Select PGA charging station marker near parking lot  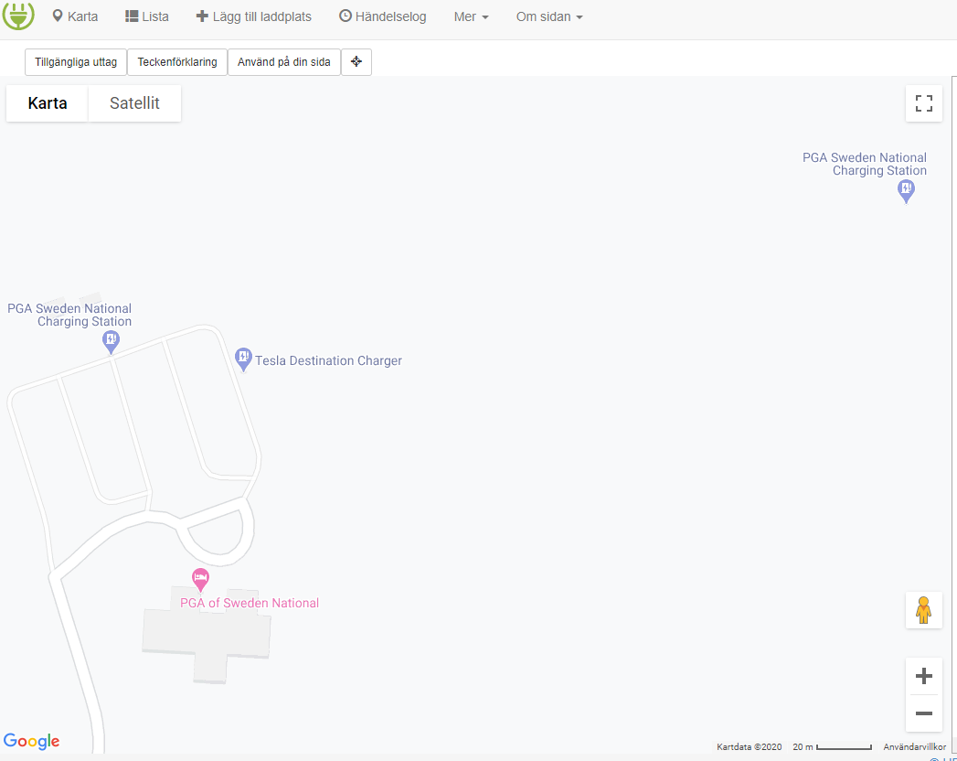pyautogui.click(x=111, y=341)
